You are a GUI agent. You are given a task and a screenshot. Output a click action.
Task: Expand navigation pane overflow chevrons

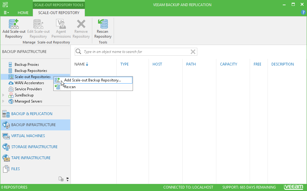(67, 179)
